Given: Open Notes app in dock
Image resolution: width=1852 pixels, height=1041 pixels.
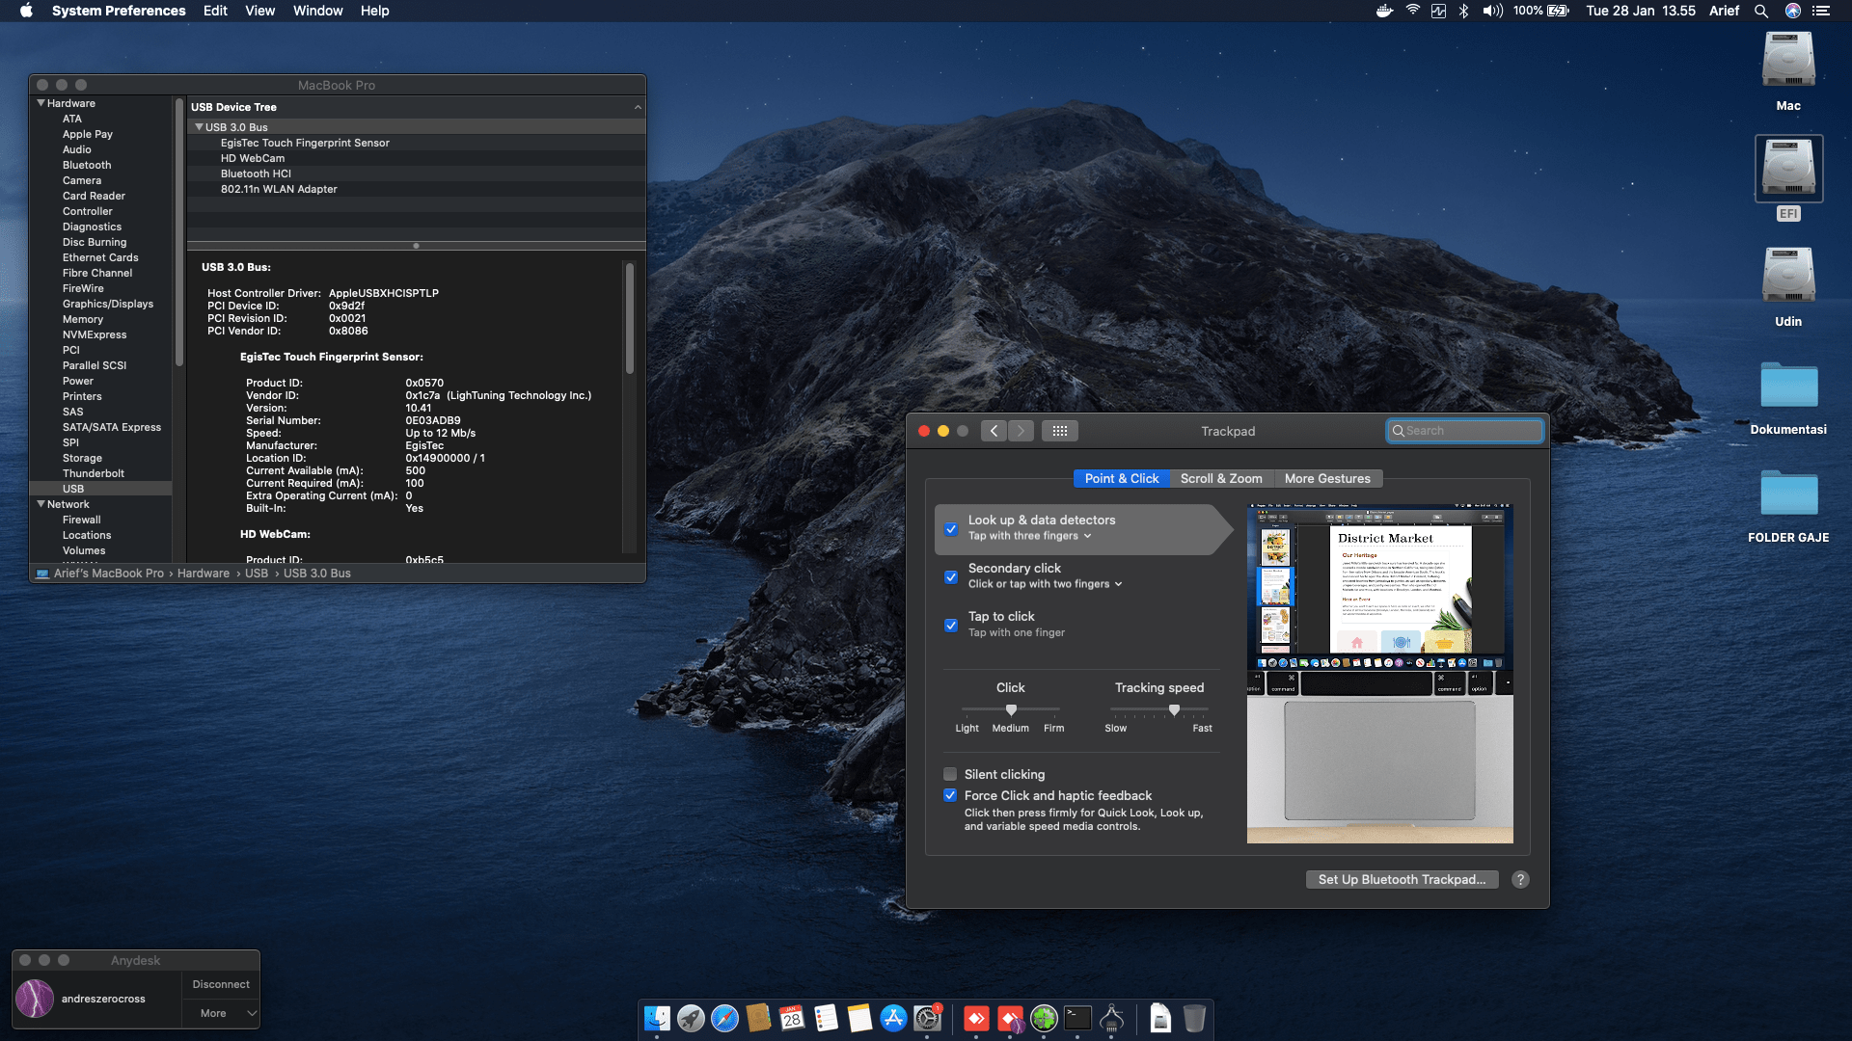Looking at the screenshot, I should pyautogui.click(x=859, y=1018).
